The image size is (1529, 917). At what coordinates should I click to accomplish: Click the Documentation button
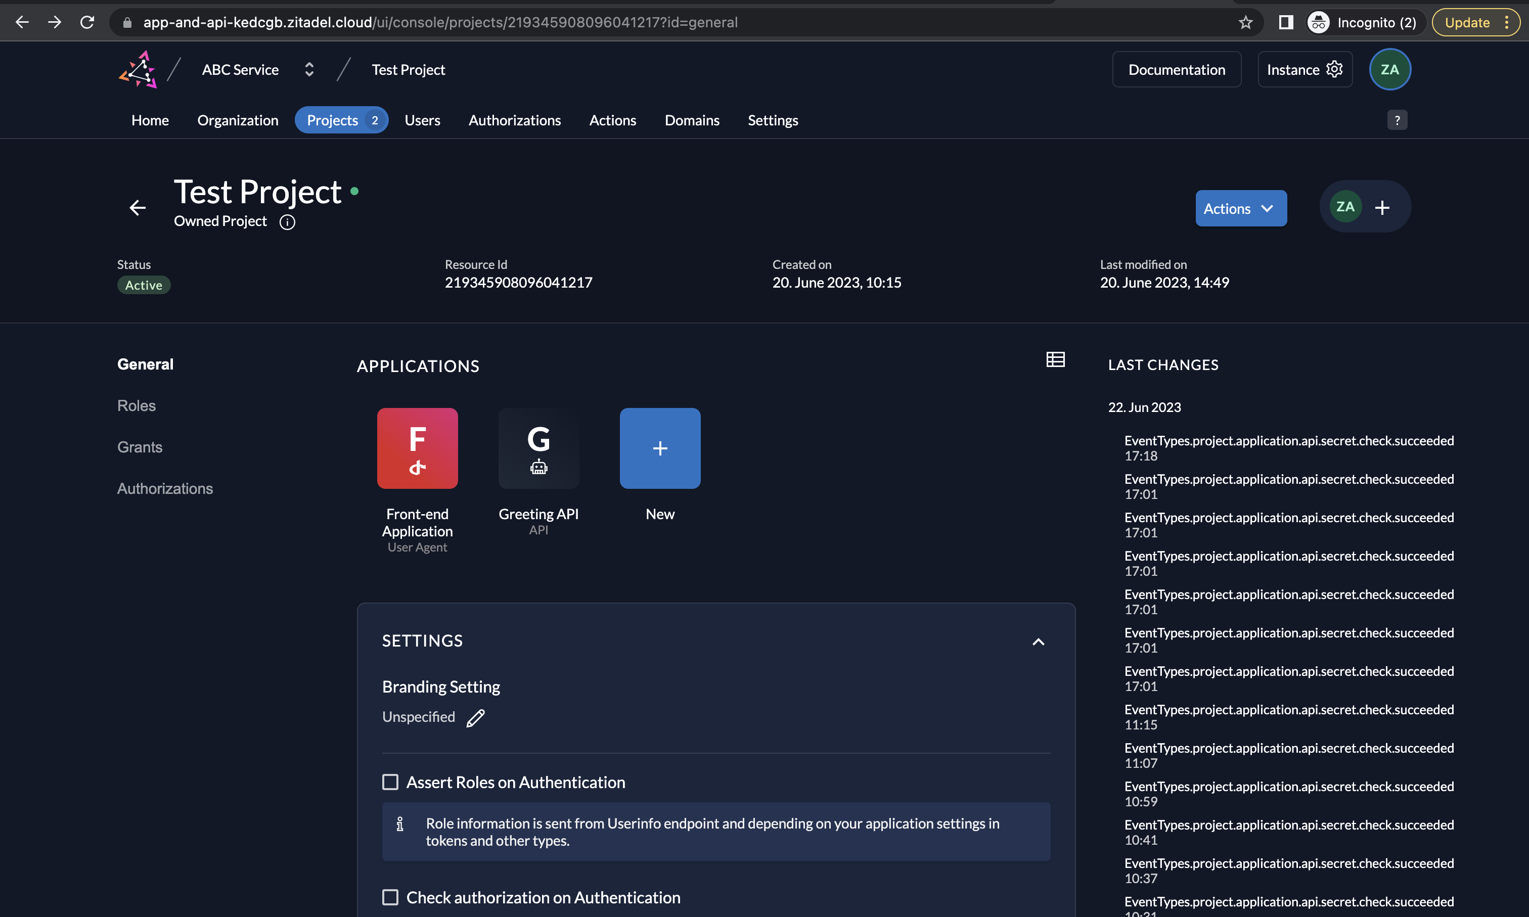coord(1176,70)
